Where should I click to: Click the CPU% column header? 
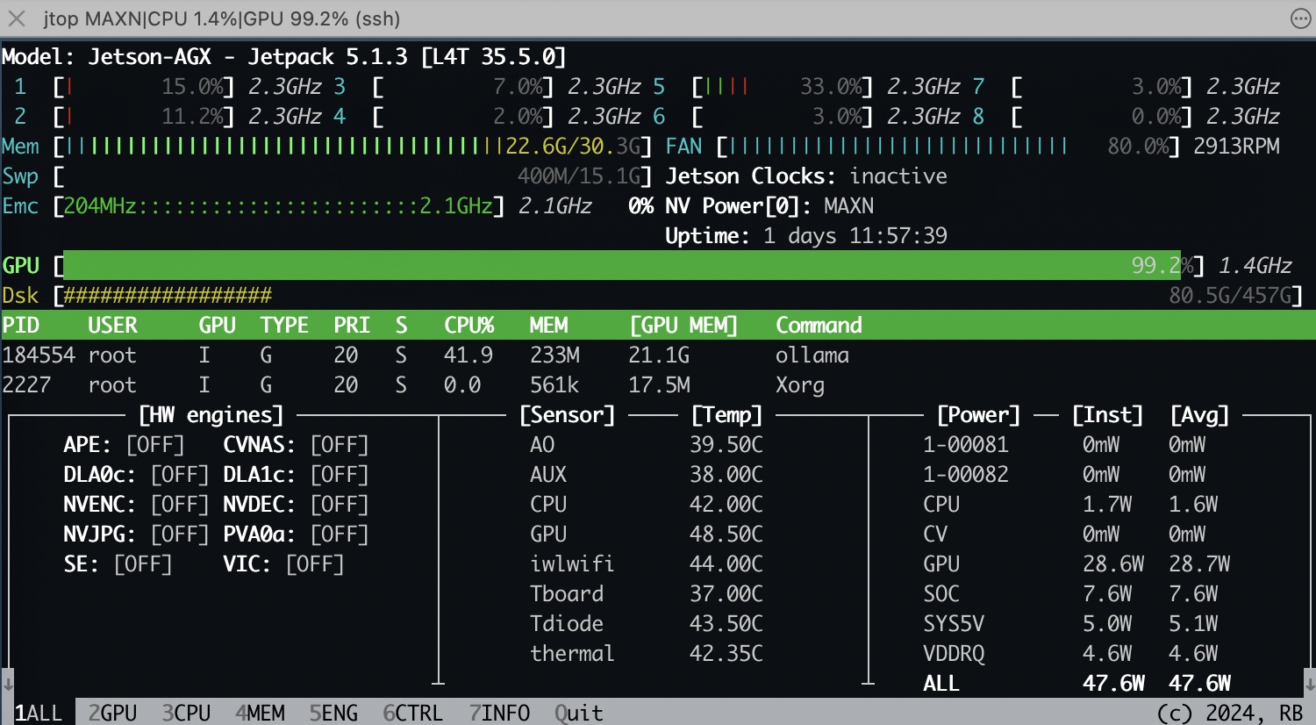point(468,326)
